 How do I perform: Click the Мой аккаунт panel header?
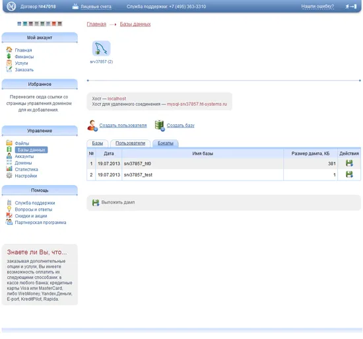[40, 38]
